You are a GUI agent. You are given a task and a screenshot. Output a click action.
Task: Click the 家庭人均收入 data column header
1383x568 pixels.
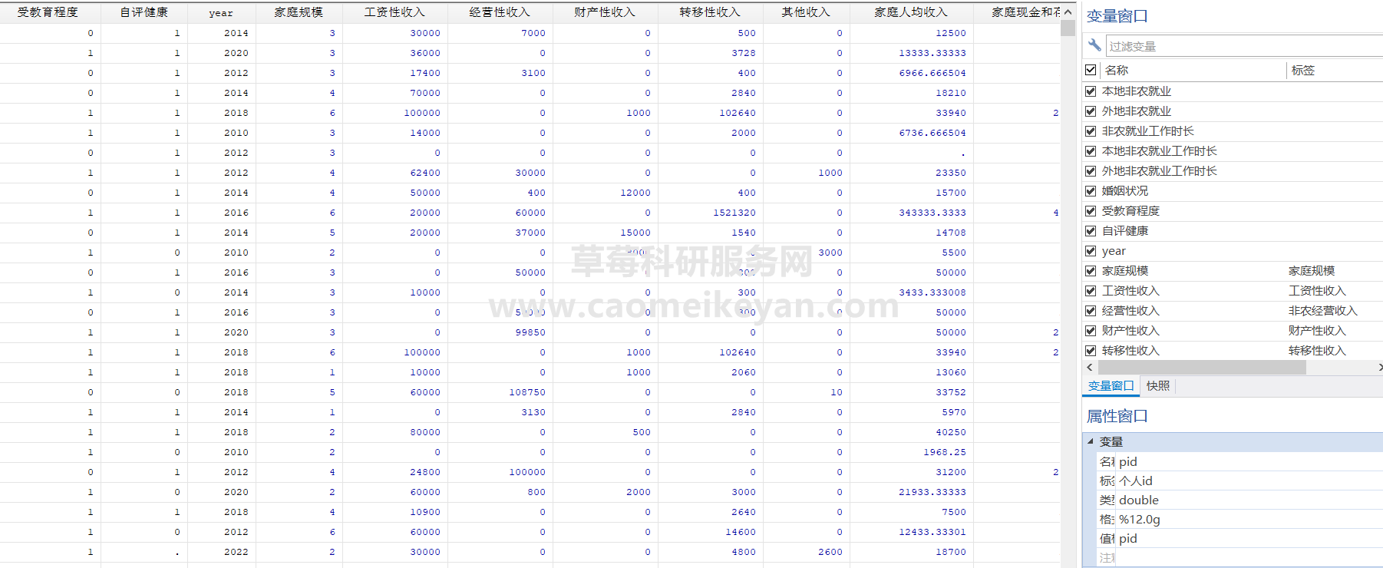click(x=911, y=12)
